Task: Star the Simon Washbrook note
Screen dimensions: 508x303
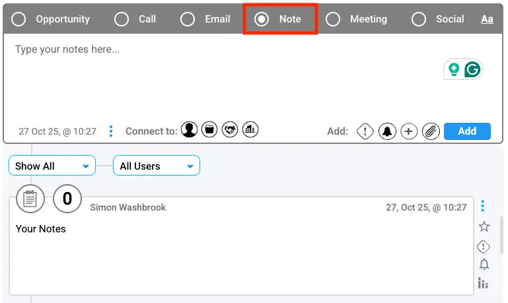Action: pos(484,226)
